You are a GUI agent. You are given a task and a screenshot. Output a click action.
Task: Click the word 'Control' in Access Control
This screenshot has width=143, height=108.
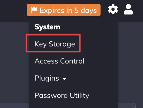pyautogui.click(x=72, y=61)
